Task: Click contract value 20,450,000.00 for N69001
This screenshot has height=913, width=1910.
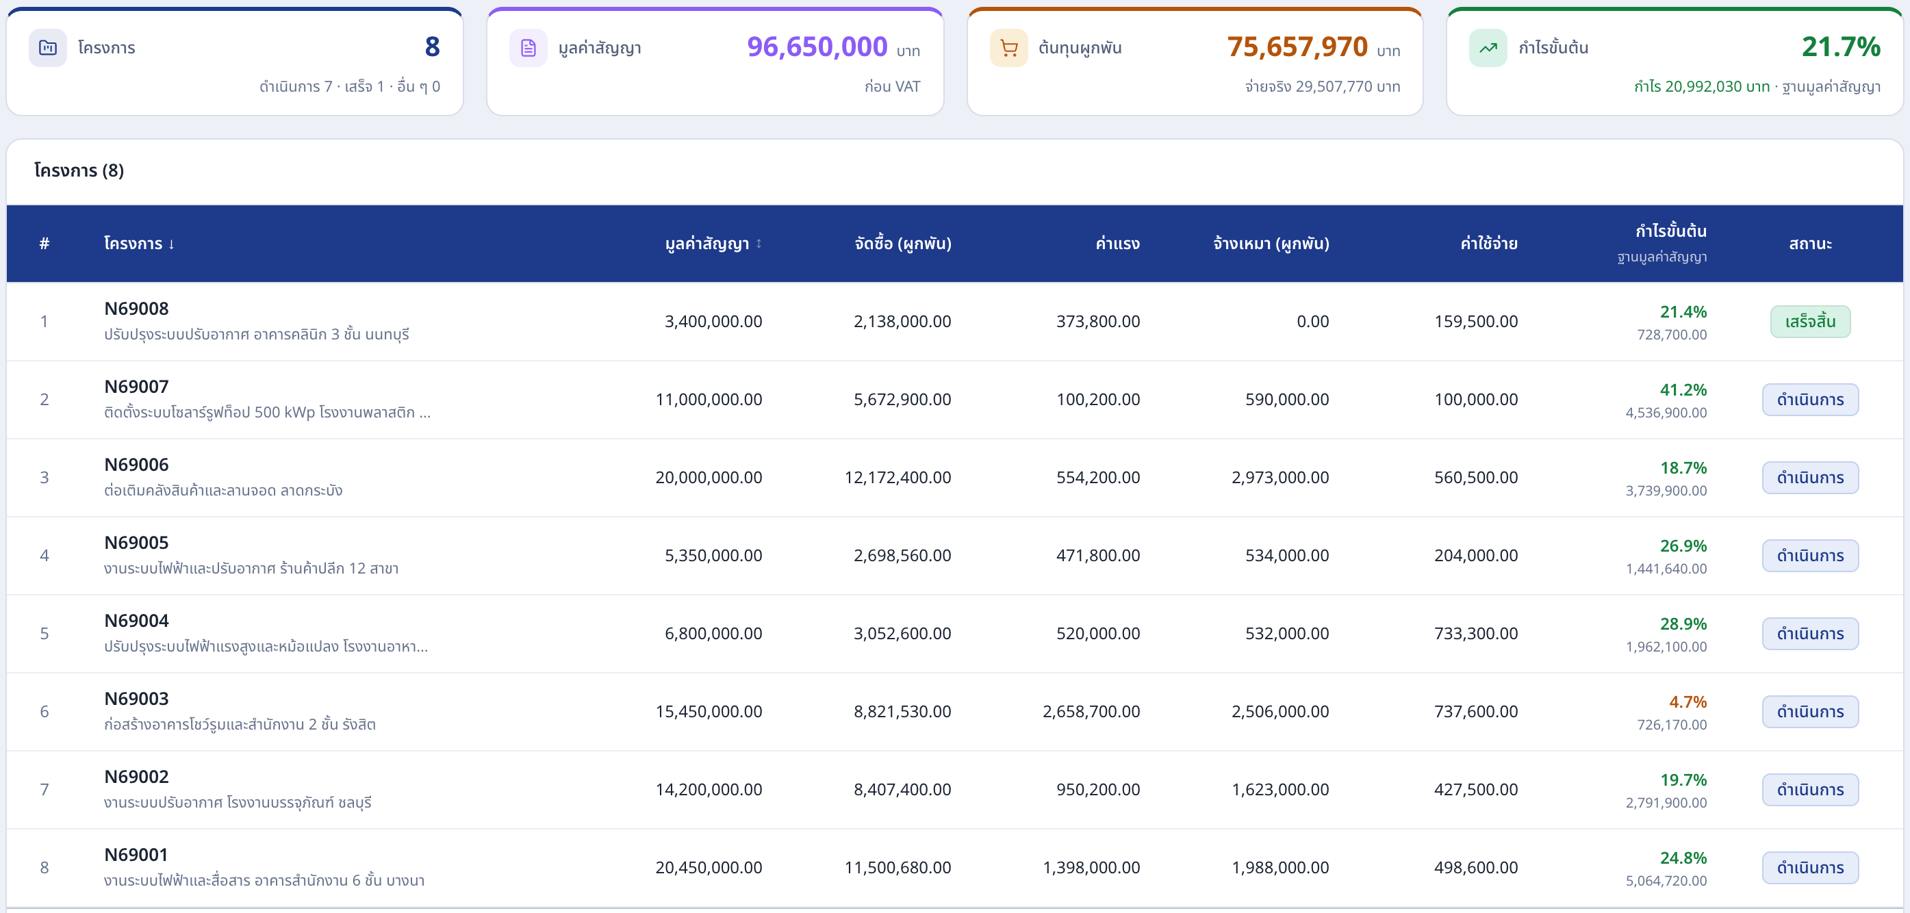Action: point(709,868)
